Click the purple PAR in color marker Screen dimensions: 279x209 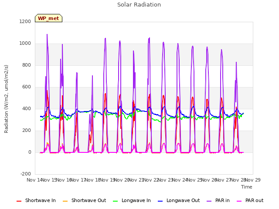pyautogui.click(x=209, y=201)
